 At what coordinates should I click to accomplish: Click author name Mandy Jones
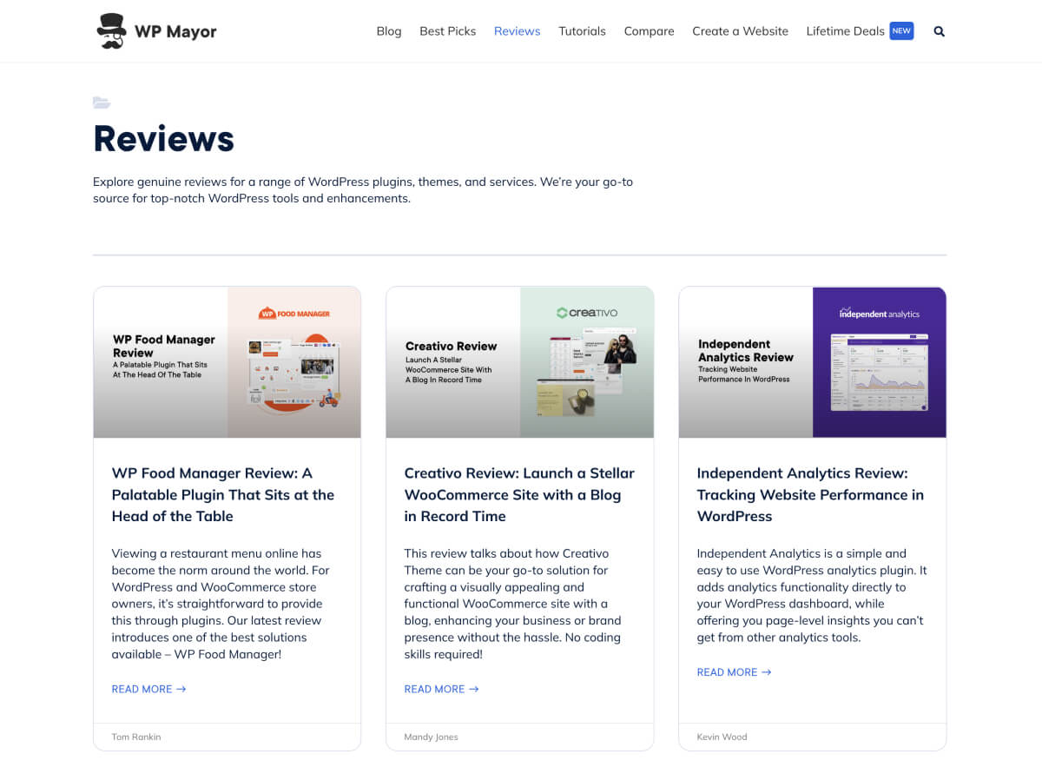tap(431, 737)
